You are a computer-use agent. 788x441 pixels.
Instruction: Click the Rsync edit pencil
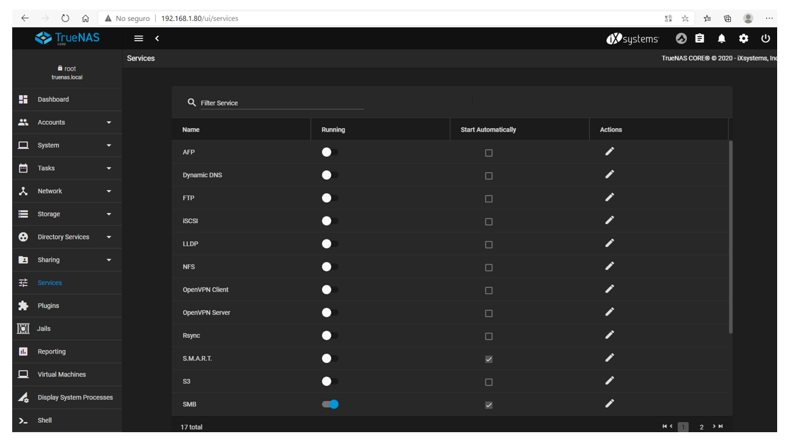coord(609,335)
